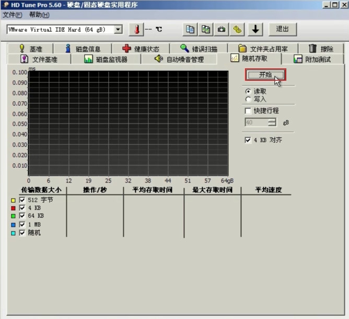Switch to the 磁盘信息 tab
This screenshot has width=349, height=319.
83,48
